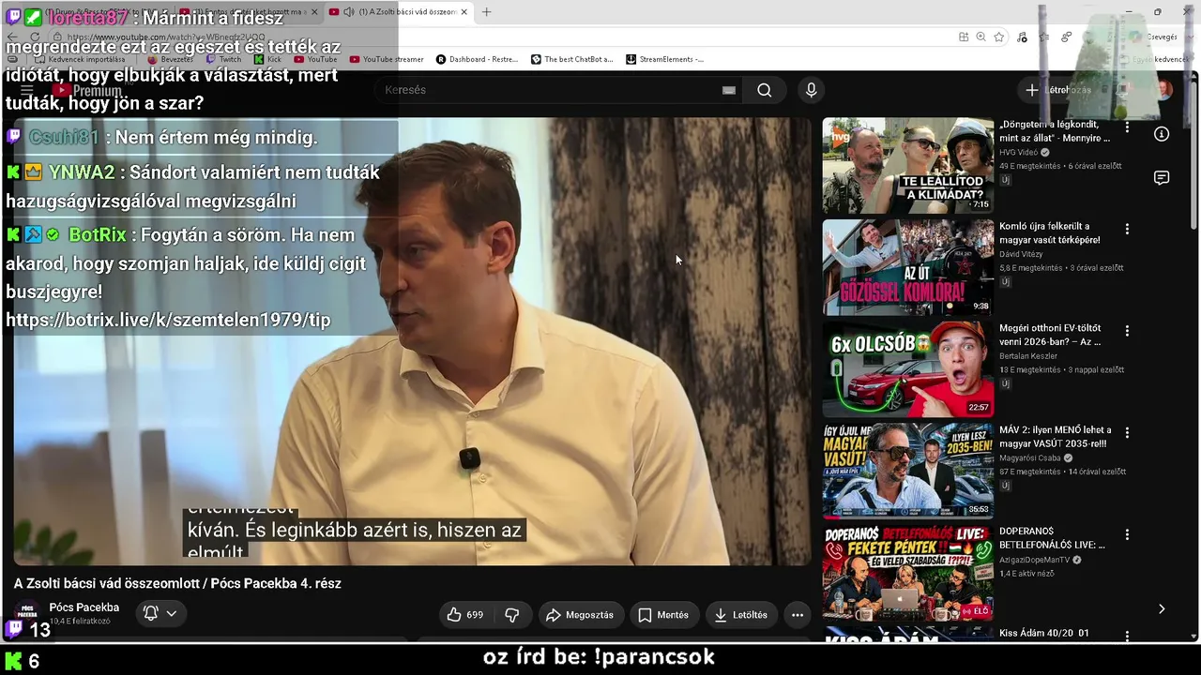Viewport: 1201px width, 675px height.
Task: Start voice search with the microphone icon
Action: [812, 90]
